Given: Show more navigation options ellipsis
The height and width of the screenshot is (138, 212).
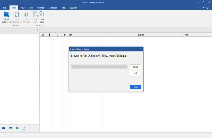Looking at the screenshot, I should [31, 128].
